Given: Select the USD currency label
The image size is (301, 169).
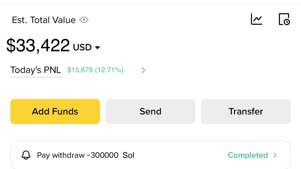Looking at the screenshot, I should pyautogui.click(x=82, y=48).
